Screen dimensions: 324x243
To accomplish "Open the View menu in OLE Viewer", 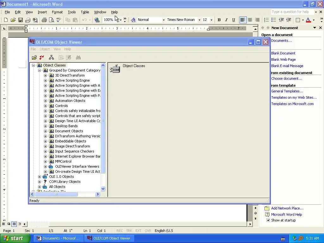I will pos(57,49).
